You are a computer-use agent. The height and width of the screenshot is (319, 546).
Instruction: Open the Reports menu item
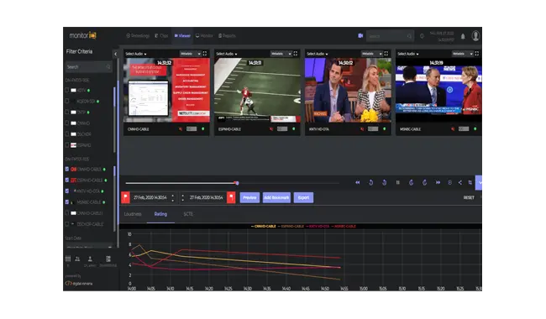[x=227, y=36]
